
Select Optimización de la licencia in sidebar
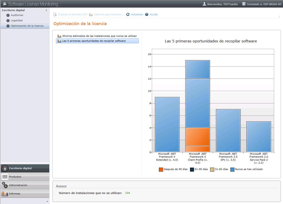pos(25,26)
